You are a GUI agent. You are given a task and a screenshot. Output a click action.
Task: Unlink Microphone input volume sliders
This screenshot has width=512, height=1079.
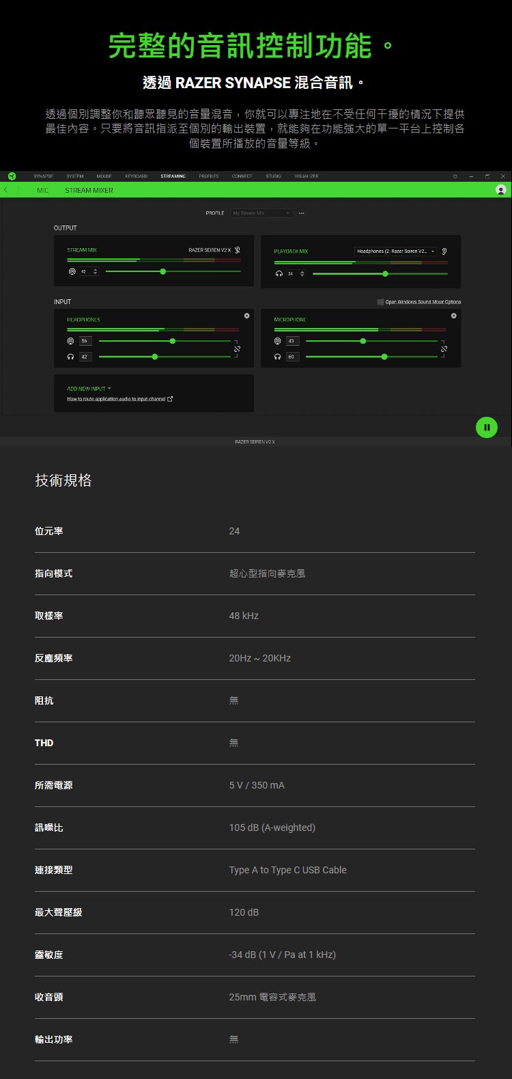(x=444, y=349)
